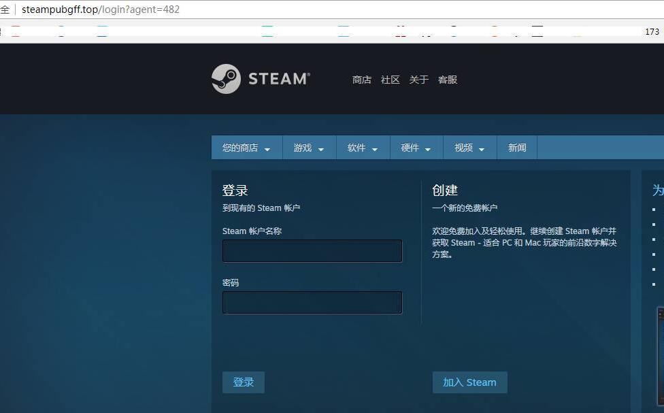664x413 pixels.
Task: Click the 加入 Steam button
Action: (x=469, y=382)
